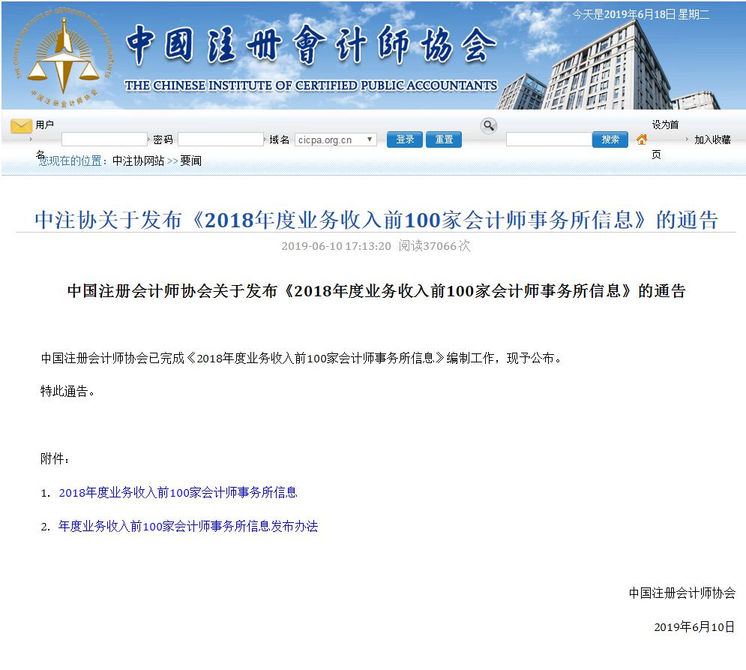The width and height of the screenshot is (746, 670).
Task: Focus the 密码 password input field
Action: (220, 140)
